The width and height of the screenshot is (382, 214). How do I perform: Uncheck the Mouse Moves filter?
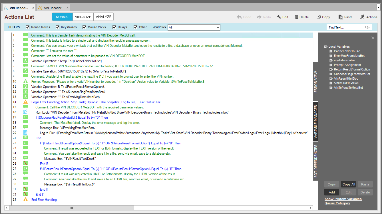[28, 27]
